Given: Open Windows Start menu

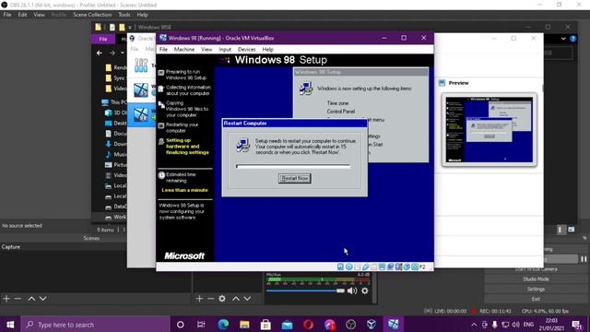Looking at the screenshot, I should click(10, 325).
